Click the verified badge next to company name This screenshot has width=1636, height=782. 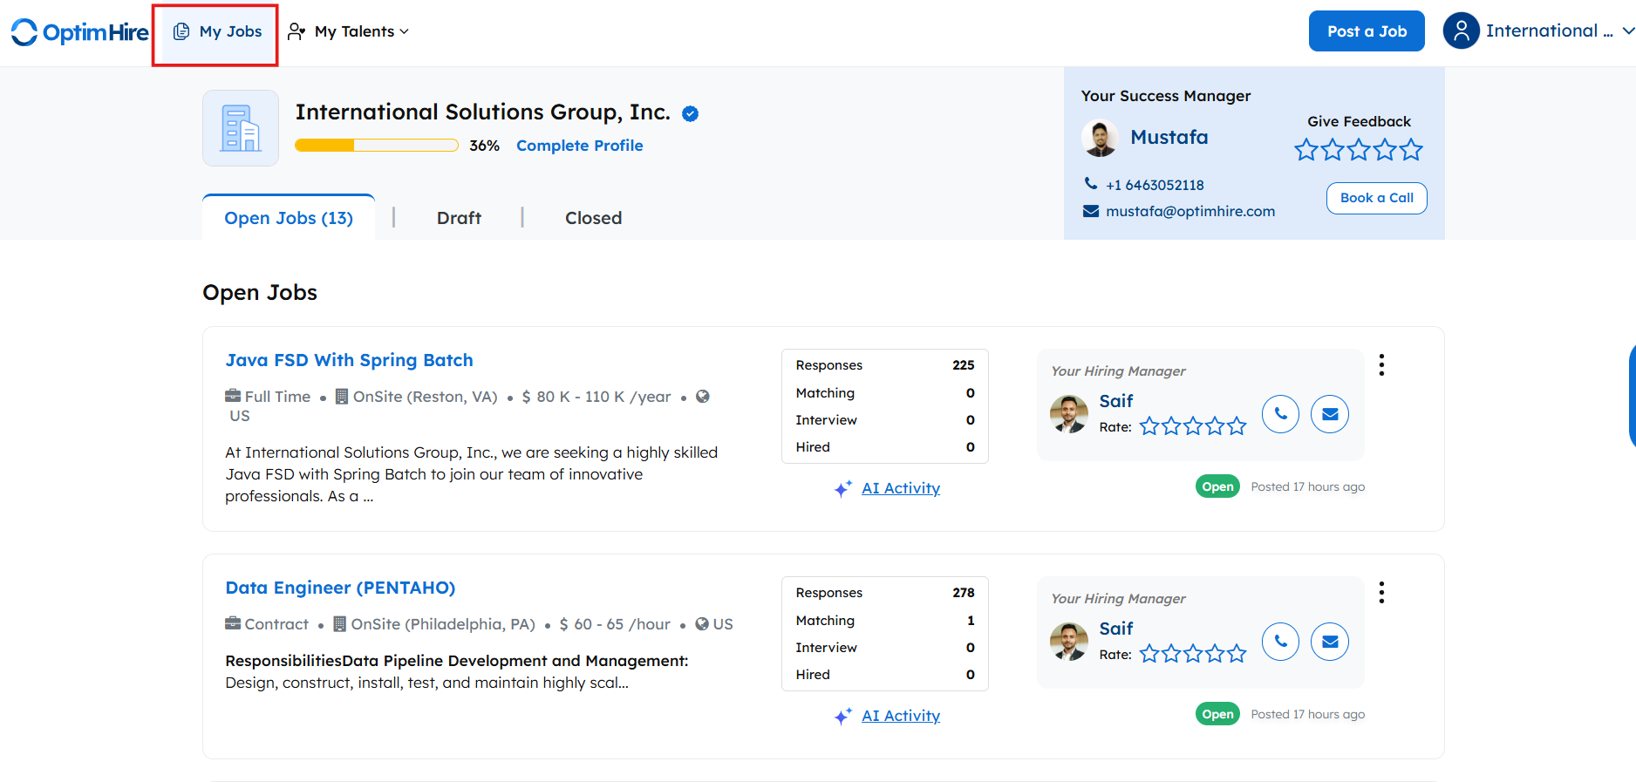pos(690,113)
